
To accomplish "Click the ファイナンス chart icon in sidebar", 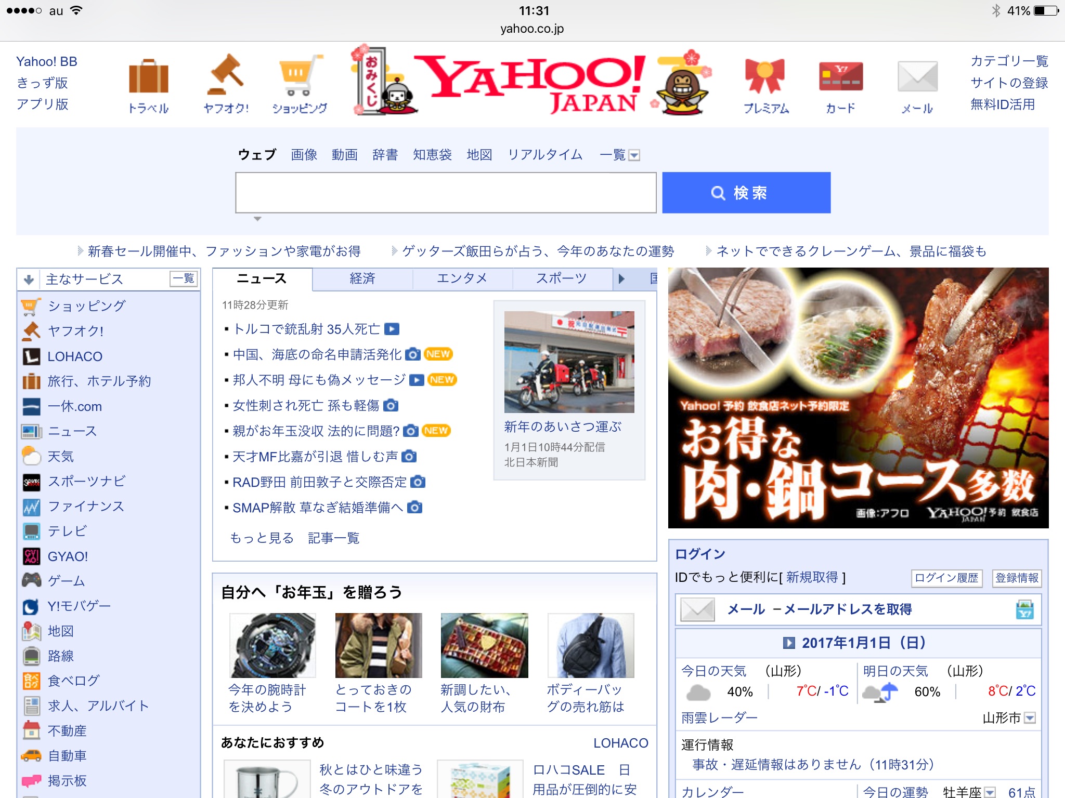I will 31,507.
